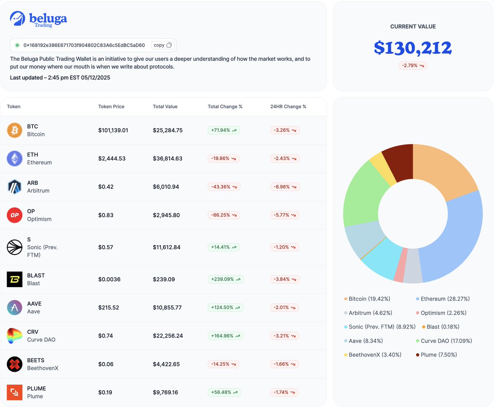The width and height of the screenshot is (494, 407).
Task: Click the Bitcoin +71.94% total change badge
Action: point(224,130)
